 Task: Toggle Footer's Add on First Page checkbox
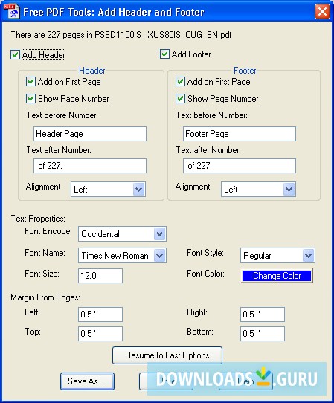pos(180,82)
